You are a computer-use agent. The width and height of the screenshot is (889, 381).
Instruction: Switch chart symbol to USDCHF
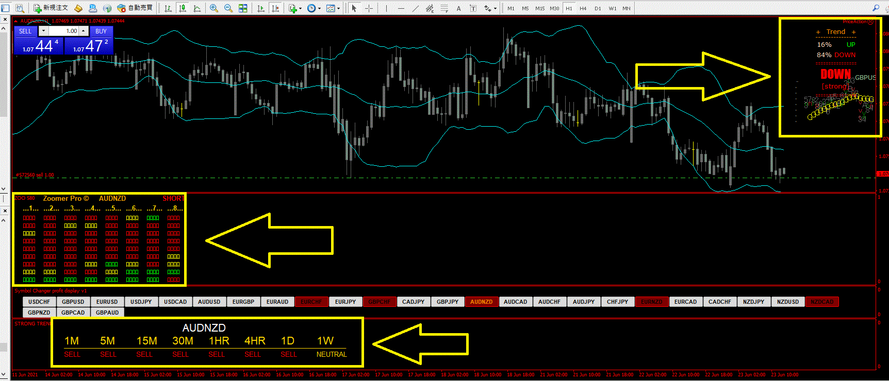click(x=39, y=302)
